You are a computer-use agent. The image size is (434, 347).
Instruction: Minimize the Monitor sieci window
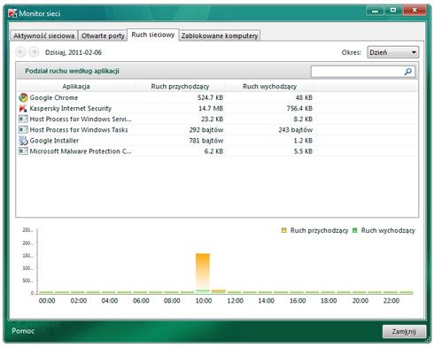(x=376, y=11)
